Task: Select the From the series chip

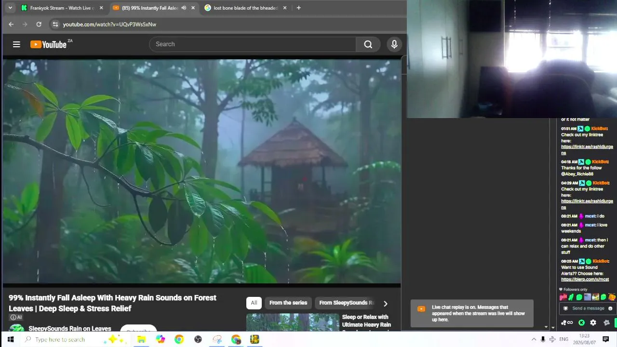Action: 288,303
